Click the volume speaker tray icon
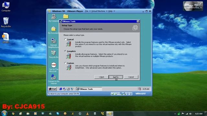Image resolution: width=207 pixels, height=116 pixels. click(x=191, y=114)
